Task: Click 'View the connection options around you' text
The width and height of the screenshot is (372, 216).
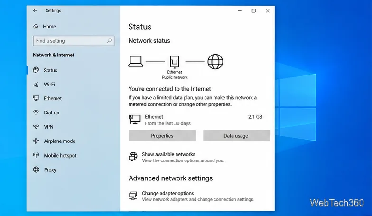Action: (183, 160)
